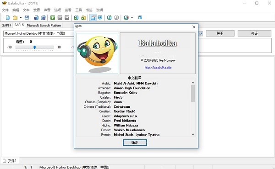Viewport: 275px width, 169px height.
Task: Open the 工具 menu
Action: click(78, 10)
